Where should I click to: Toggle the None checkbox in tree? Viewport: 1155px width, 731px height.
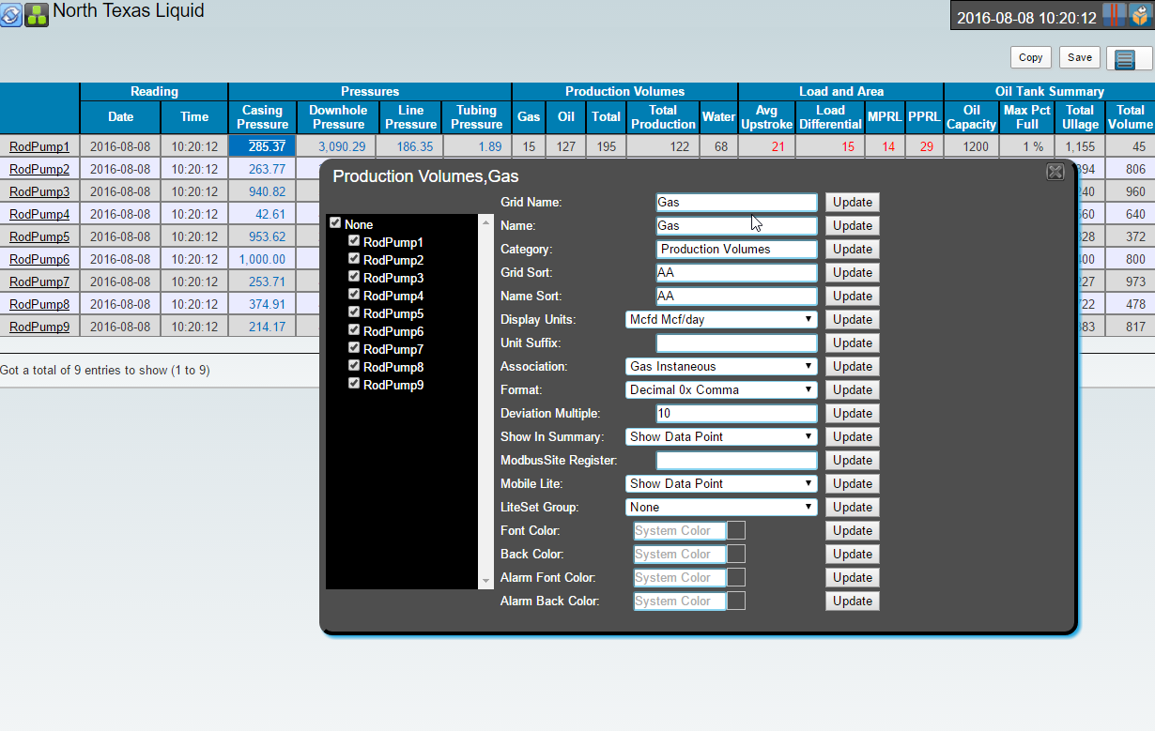coord(335,223)
